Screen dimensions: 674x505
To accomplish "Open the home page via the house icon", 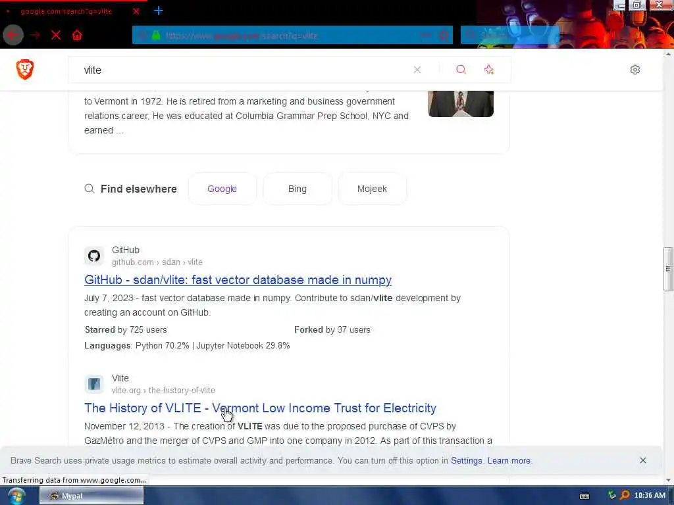I will pos(77,36).
